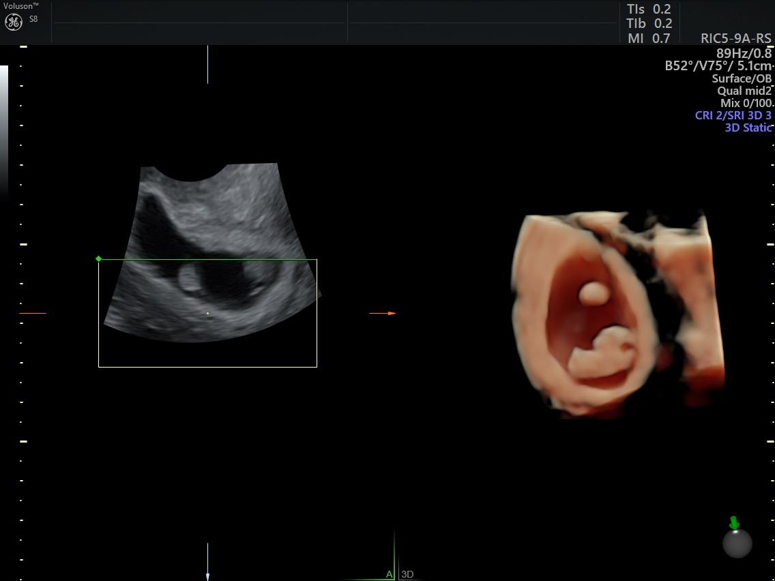Click the RIC5-9A-RS probe label
Image resolution: width=775 pixels, height=581 pixels.
pos(735,38)
